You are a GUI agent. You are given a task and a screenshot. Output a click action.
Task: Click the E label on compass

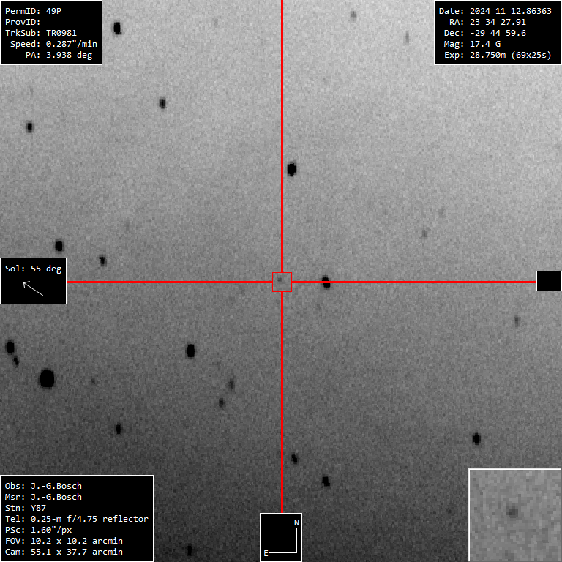pyautogui.click(x=266, y=553)
